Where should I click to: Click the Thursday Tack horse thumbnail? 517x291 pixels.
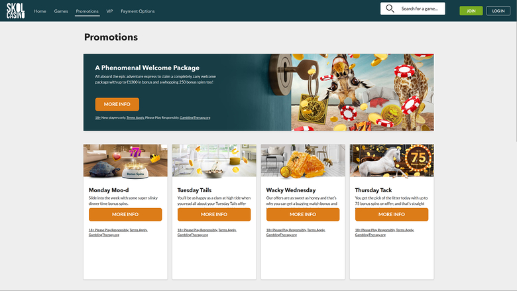click(x=392, y=161)
